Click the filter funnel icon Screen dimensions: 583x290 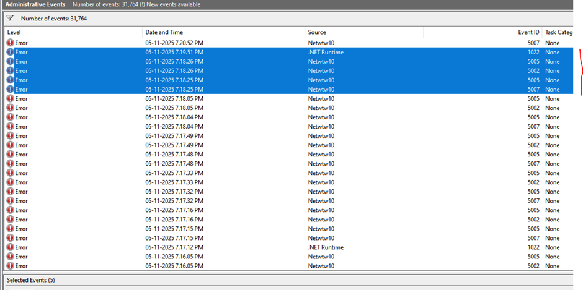(9, 19)
